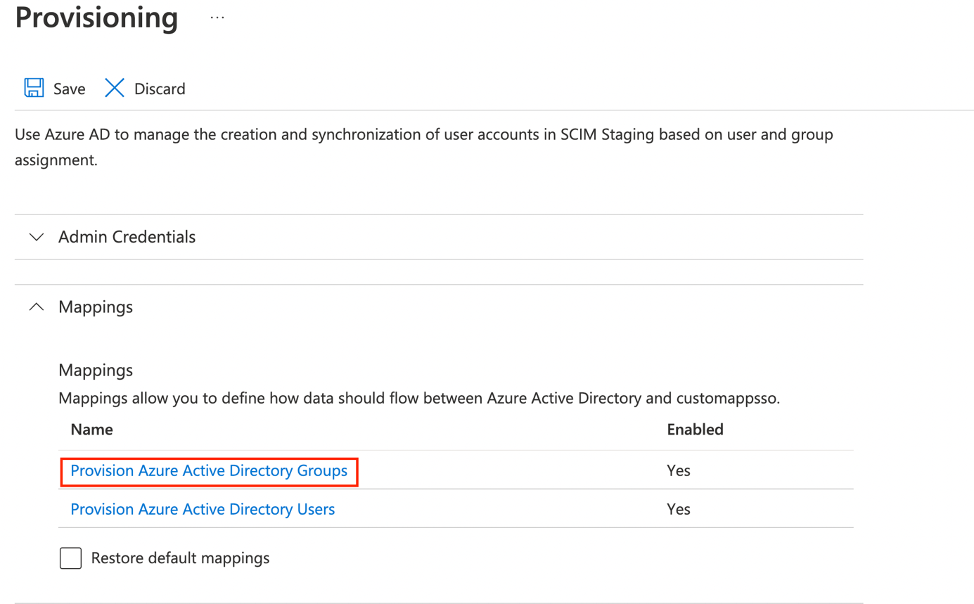Click the Restore default mappings label

click(180, 558)
